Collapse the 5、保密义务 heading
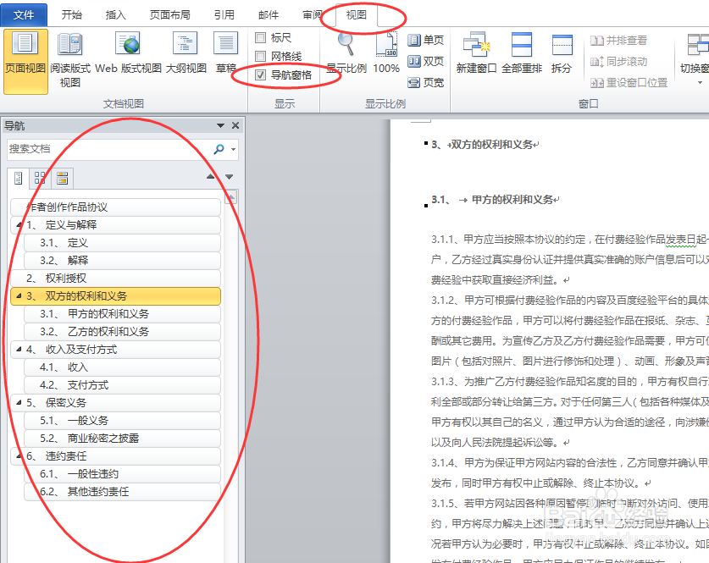This screenshot has height=563, width=709. [x=20, y=403]
